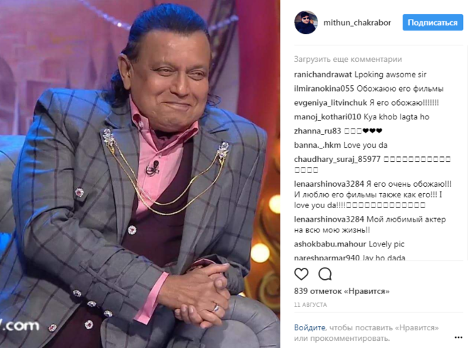This screenshot has width=468, height=348.
Task: View the 839 отметок «Нравится» likes list
Action: click(x=342, y=291)
